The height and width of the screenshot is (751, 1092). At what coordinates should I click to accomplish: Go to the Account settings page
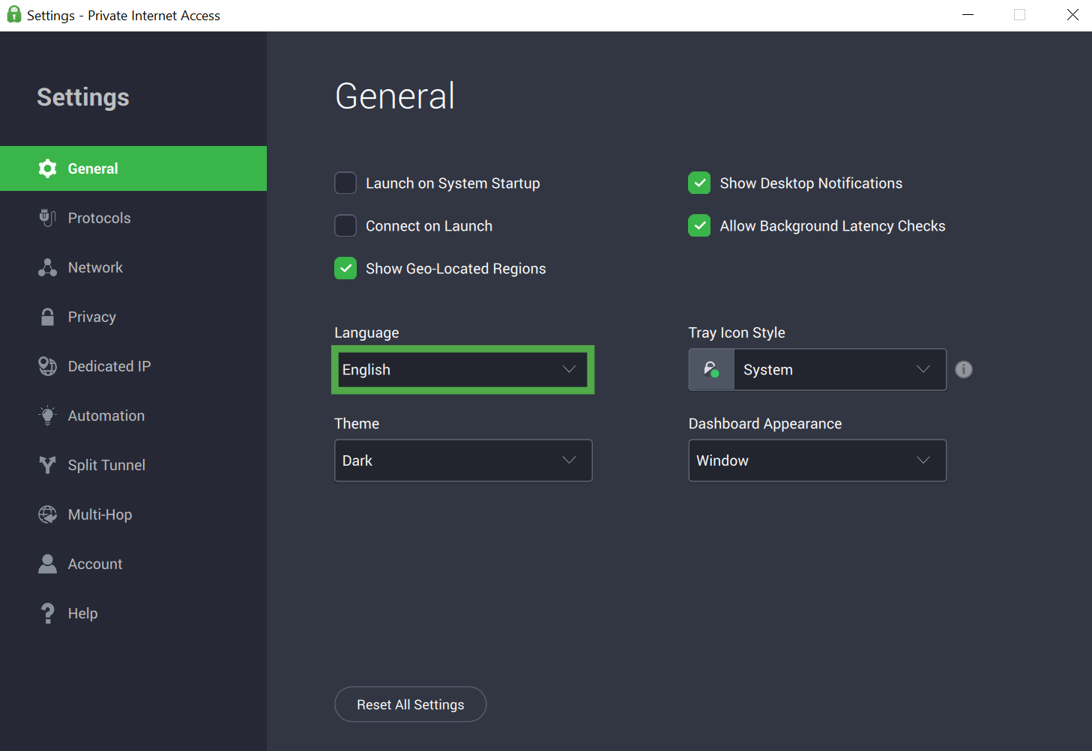pos(133,564)
